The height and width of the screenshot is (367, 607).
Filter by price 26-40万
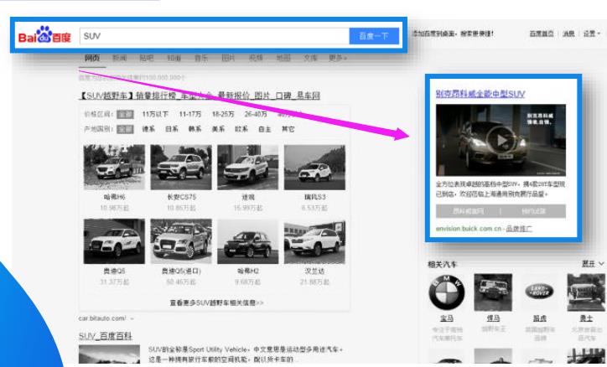pos(256,115)
